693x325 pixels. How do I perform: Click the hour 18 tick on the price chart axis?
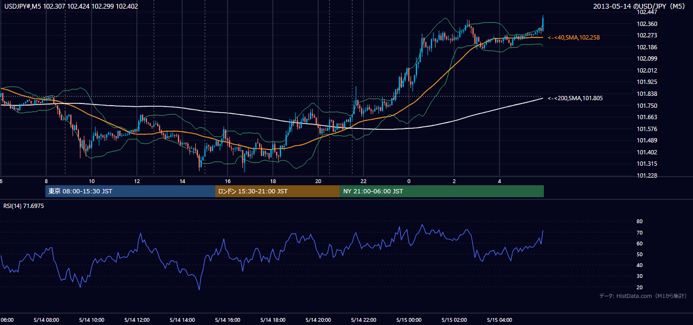click(x=273, y=181)
